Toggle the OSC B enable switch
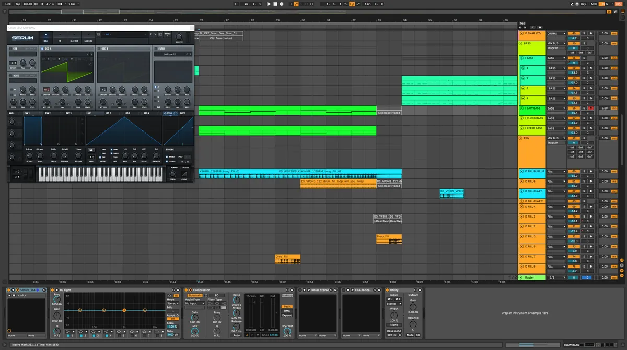 [99, 49]
